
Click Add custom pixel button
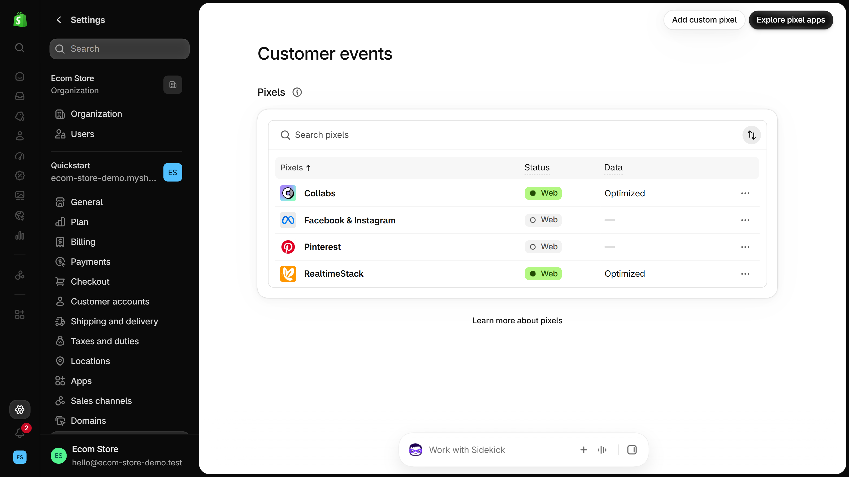point(704,20)
